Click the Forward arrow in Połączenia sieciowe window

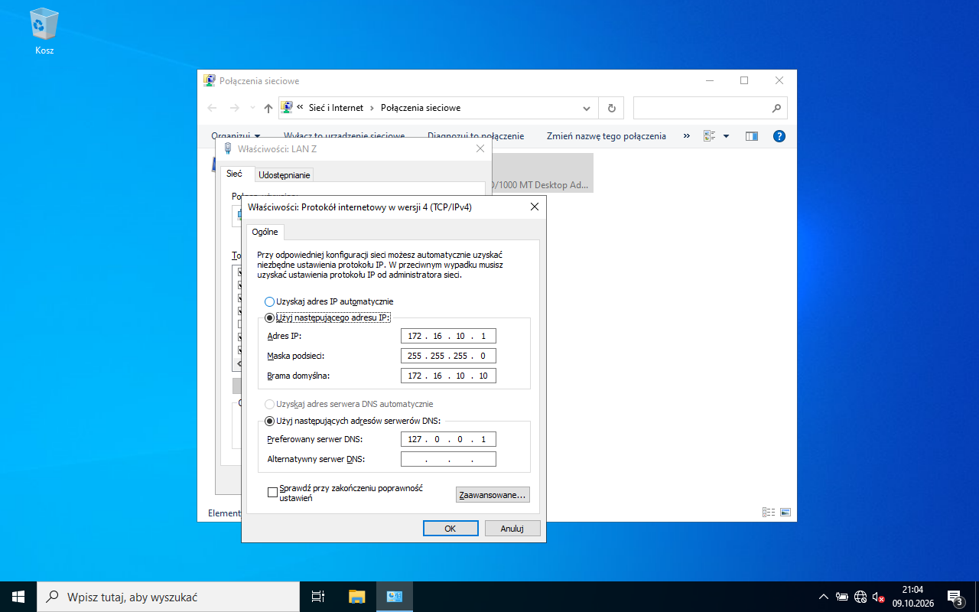coord(235,108)
